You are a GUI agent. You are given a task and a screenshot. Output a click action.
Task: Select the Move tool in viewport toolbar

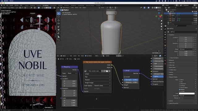coord(58,20)
